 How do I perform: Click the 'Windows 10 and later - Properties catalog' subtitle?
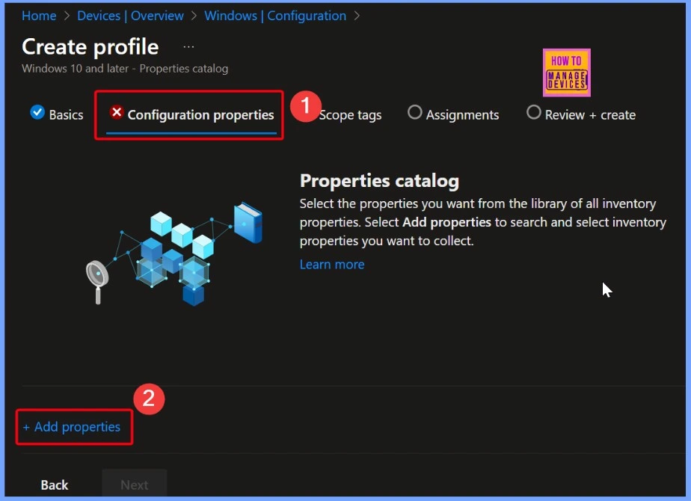(125, 69)
